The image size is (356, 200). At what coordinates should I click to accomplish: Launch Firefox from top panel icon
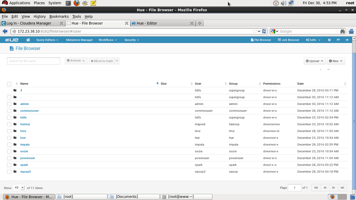(77, 3)
